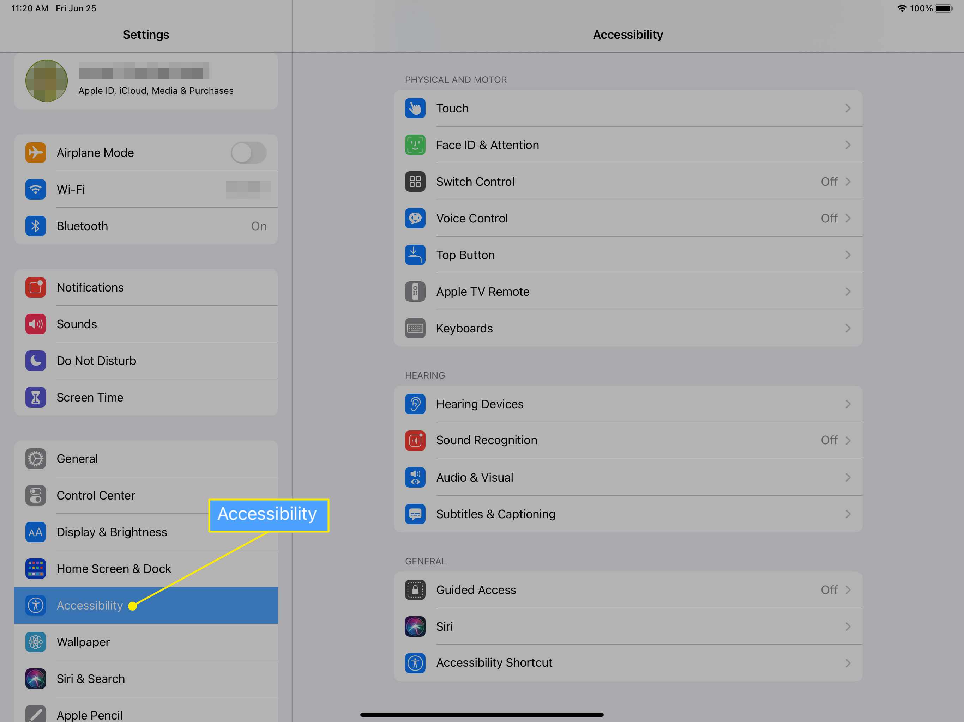This screenshot has height=722, width=964.
Task: Open Apple ID, iCloud, Media & Purchases
Action: click(x=146, y=81)
